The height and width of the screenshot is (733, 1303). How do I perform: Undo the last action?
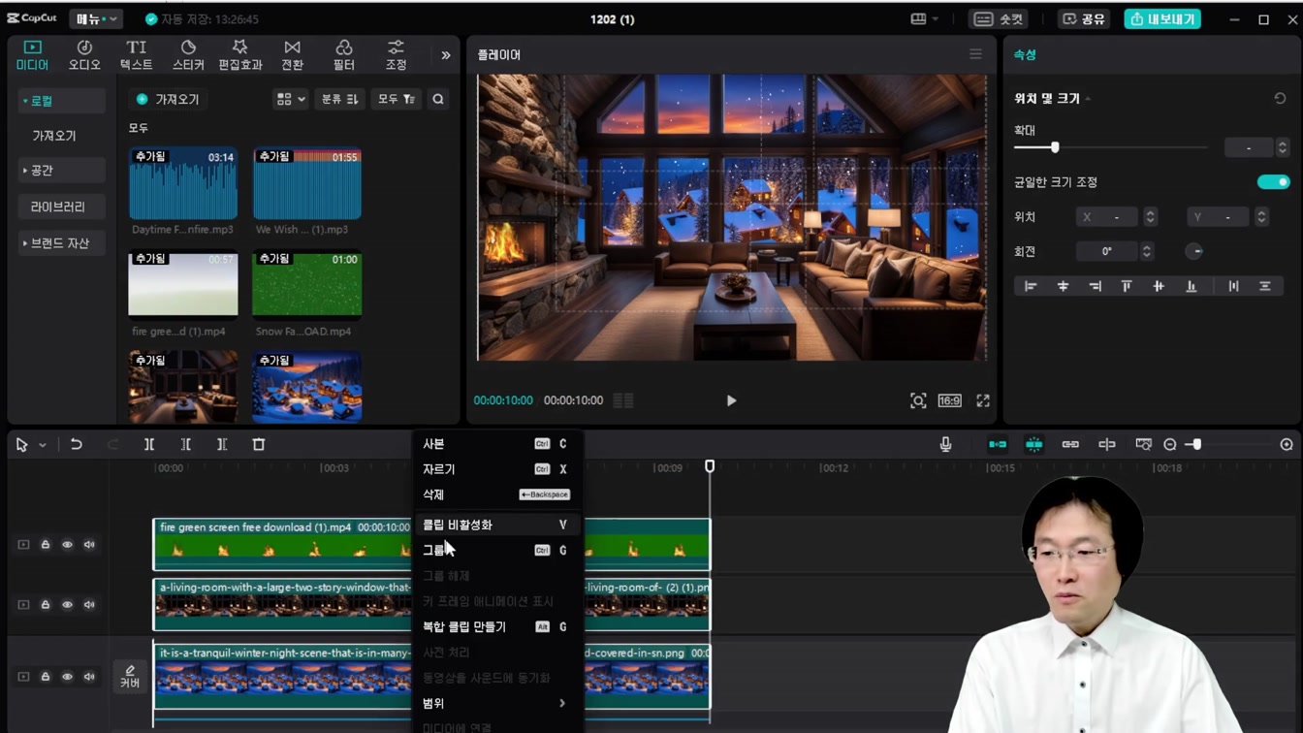click(76, 444)
